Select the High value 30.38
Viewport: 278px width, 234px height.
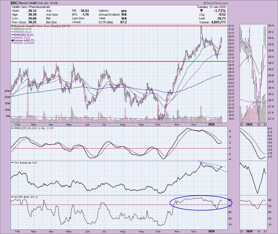32,15
